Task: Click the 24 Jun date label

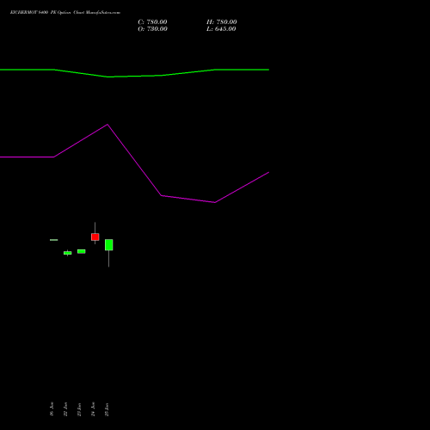Action: click(93, 409)
